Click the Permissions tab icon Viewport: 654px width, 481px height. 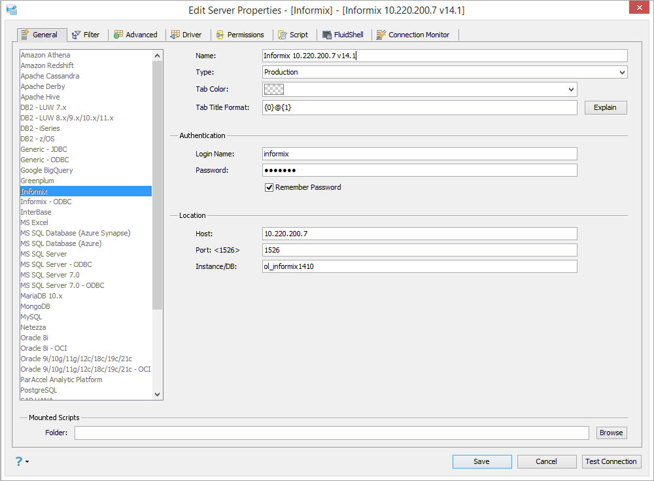[x=220, y=35]
